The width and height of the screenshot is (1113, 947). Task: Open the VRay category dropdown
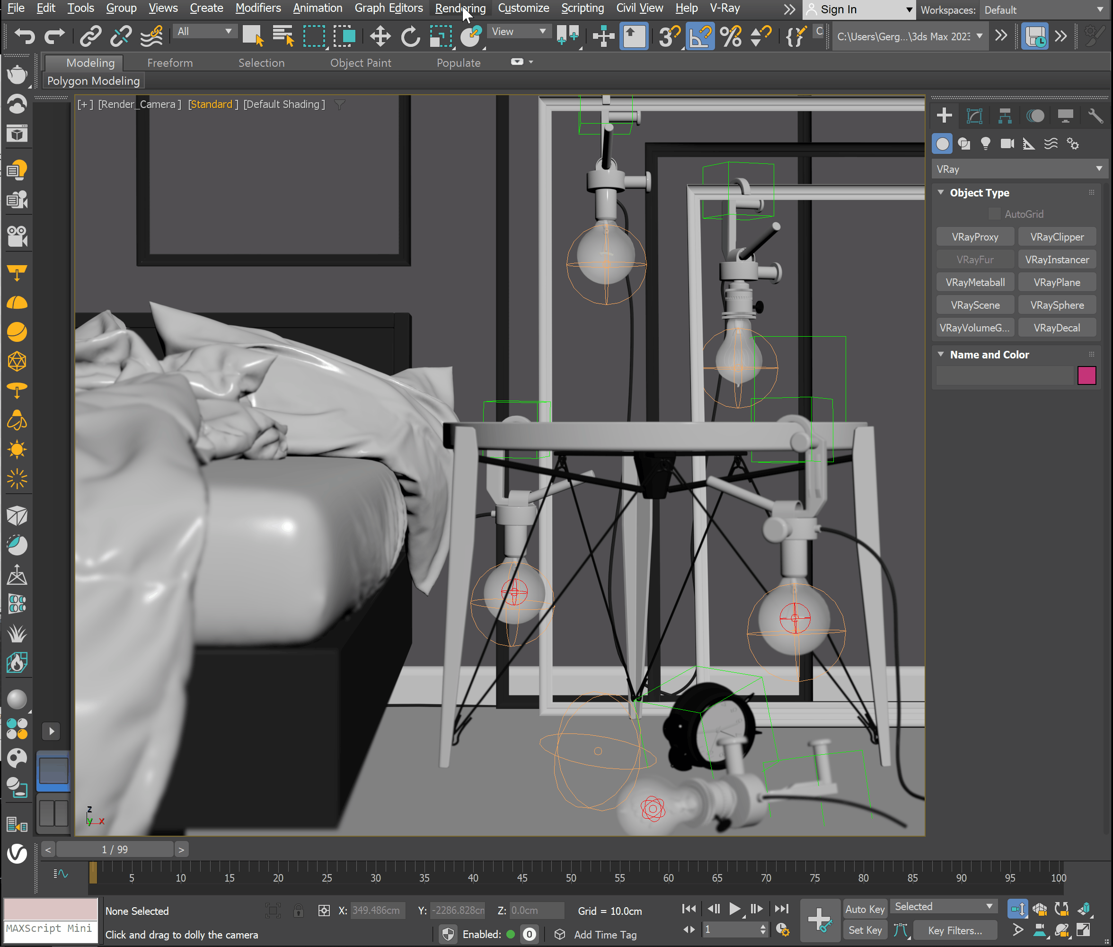click(x=1019, y=169)
